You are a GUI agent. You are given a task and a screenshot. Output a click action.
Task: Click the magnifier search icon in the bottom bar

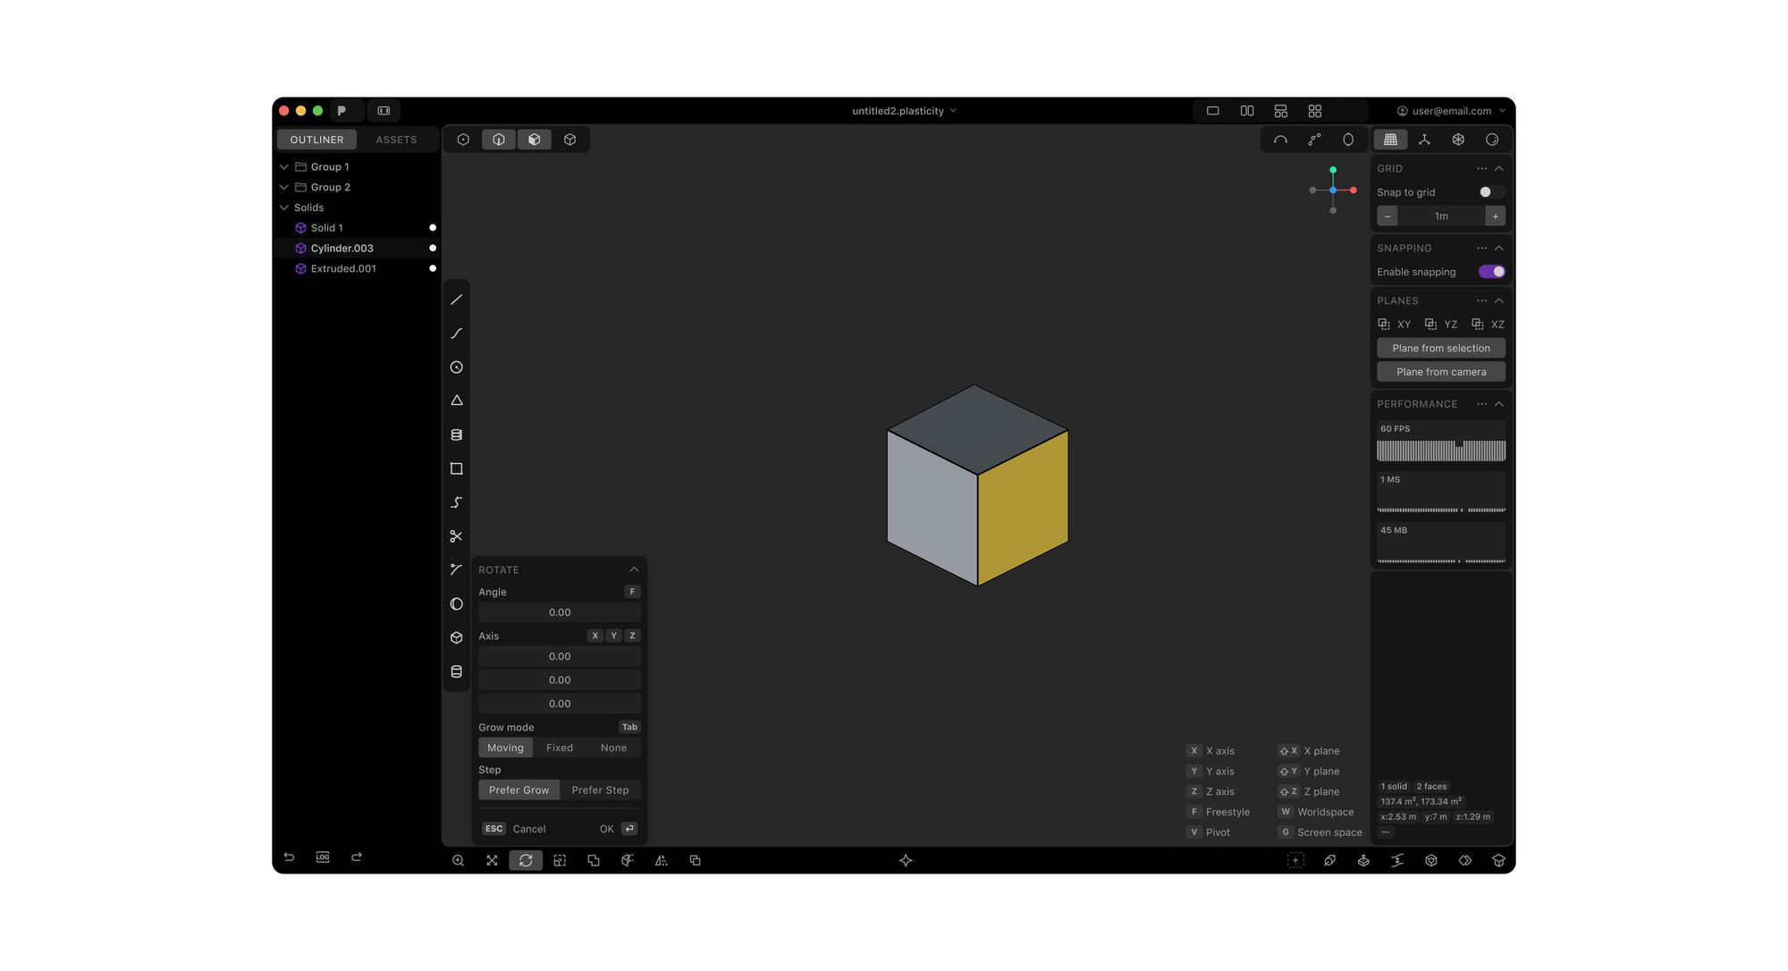pos(458,860)
